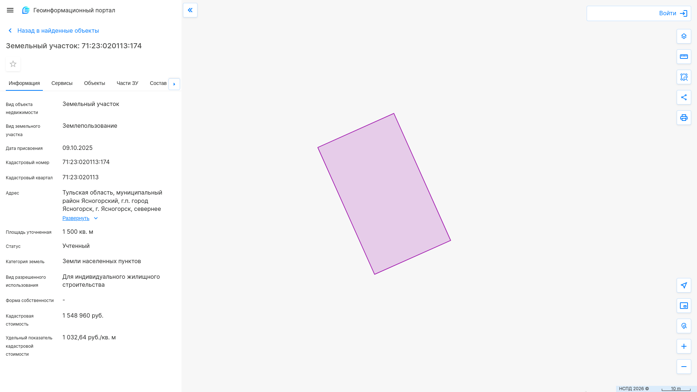The image size is (697, 392).
Task: Select the ruler measurement tool
Action: point(684,57)
